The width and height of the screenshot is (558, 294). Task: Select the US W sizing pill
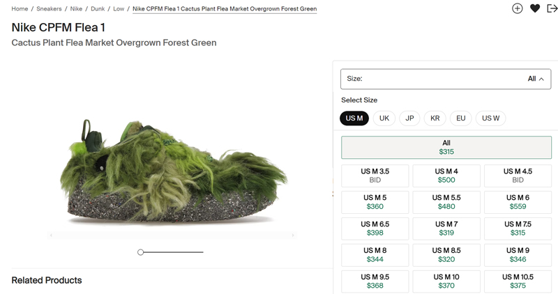pos(491,118)
